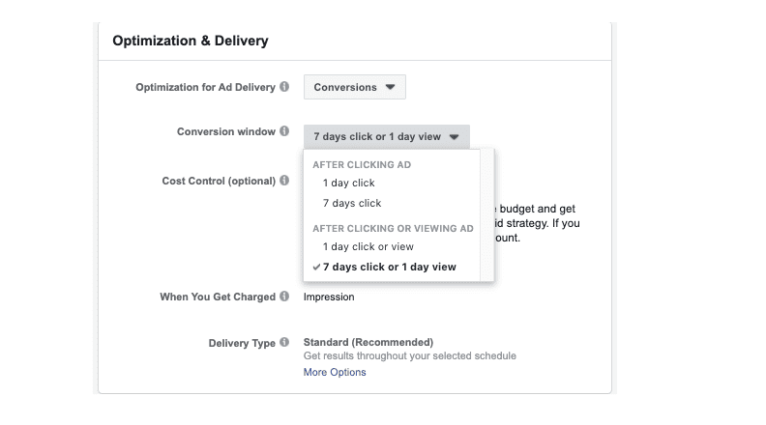Click the 'When You Get Charged' label
Screen dimensions: 766x425
tap(218, 297)
